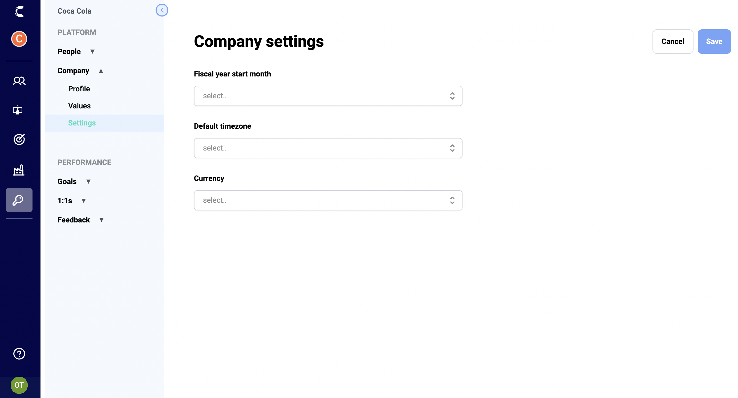The image size is (738, 398).
Task: Open the fiscal year start month dropdown
Action: point(328,96)
